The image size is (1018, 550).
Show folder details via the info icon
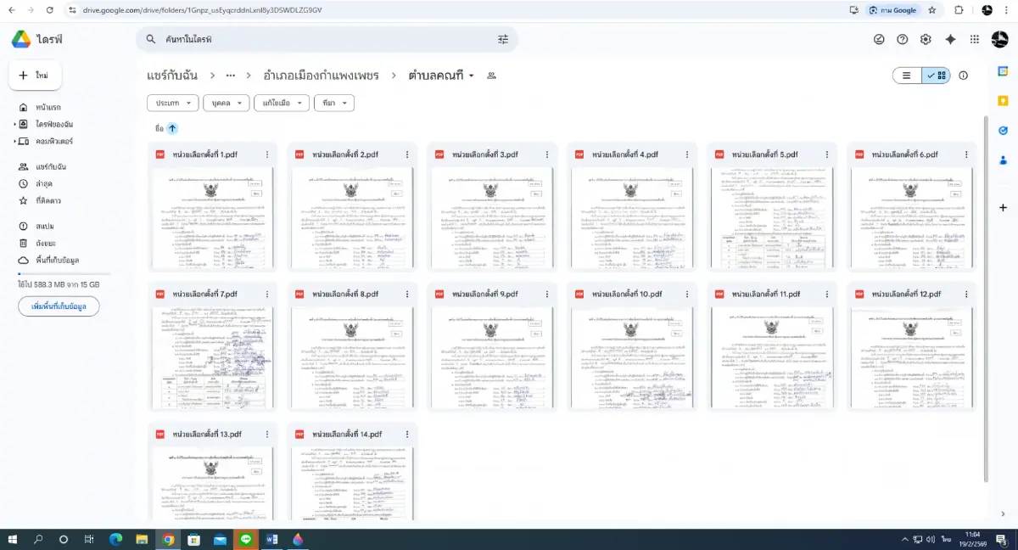click(963, 75)
